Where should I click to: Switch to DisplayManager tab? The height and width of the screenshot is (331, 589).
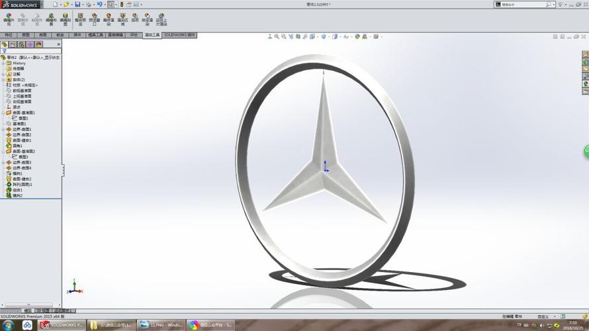click(x=38, y=44)
